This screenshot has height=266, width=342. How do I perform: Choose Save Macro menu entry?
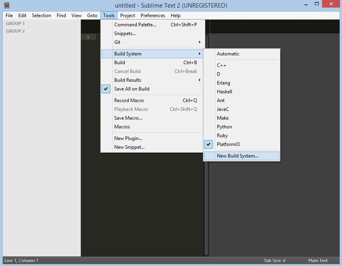152,118
